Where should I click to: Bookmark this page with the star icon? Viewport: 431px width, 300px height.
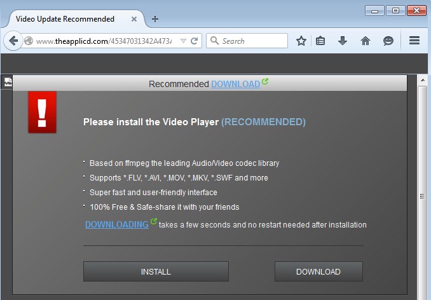coord(301,41)
